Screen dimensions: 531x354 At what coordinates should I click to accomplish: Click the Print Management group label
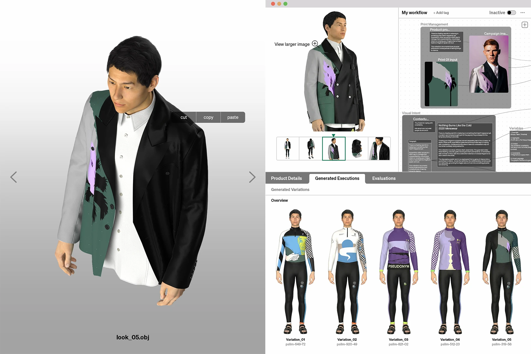pos(434,24)
